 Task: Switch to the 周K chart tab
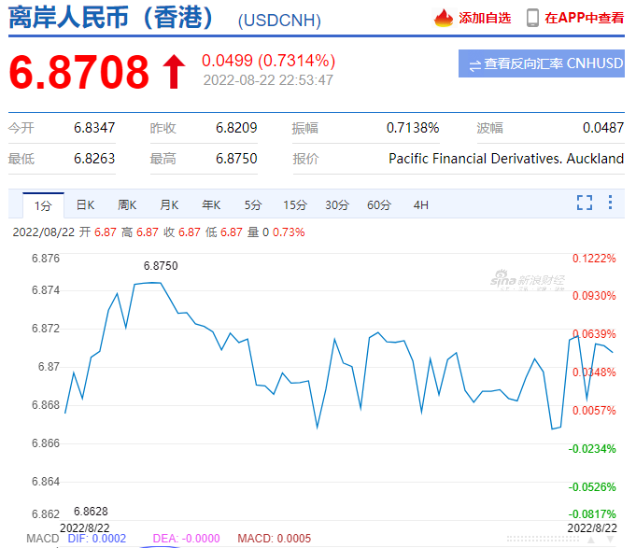pos(127,204)
